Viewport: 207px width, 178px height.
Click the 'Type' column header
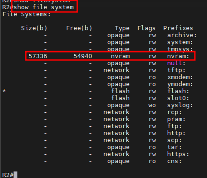tap(122, 28)
